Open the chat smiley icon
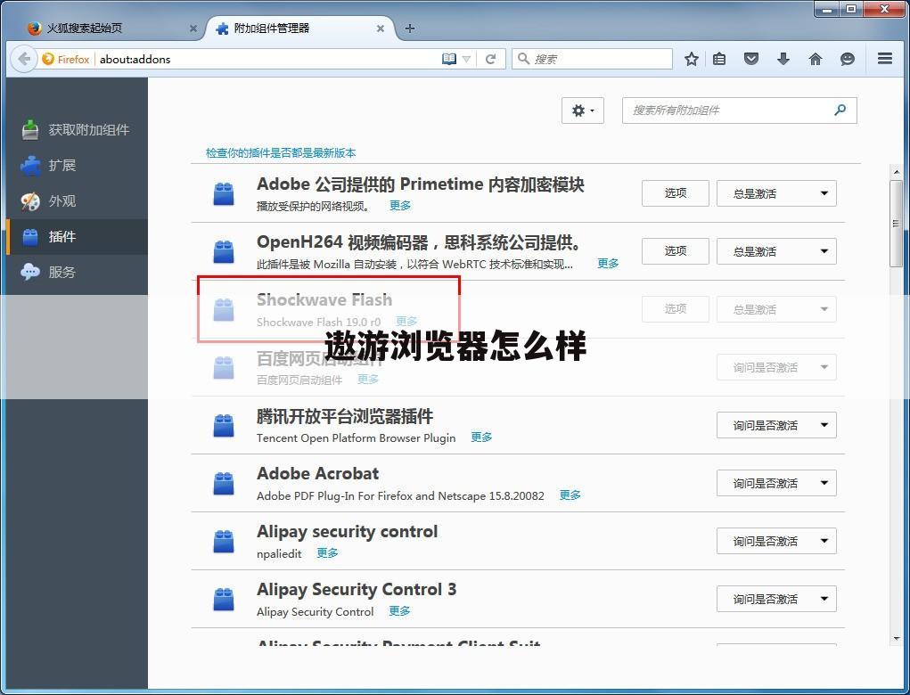This screenshot has height=695, width=910. 848,59
